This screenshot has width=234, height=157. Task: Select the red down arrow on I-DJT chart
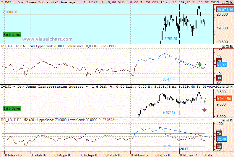pos(204,110)
